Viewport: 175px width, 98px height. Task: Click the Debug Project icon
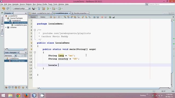pyautogui.click(x=54, y=8)
